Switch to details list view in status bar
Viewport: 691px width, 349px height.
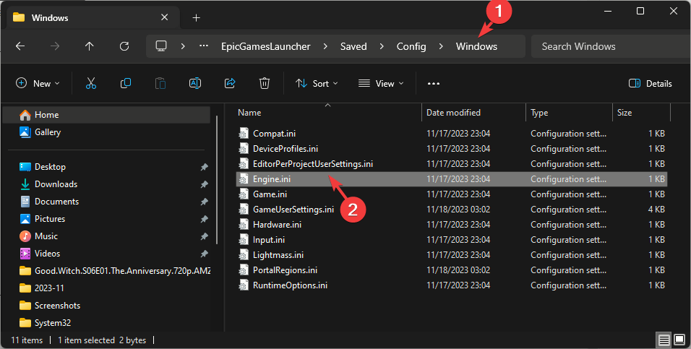[664, 339]
